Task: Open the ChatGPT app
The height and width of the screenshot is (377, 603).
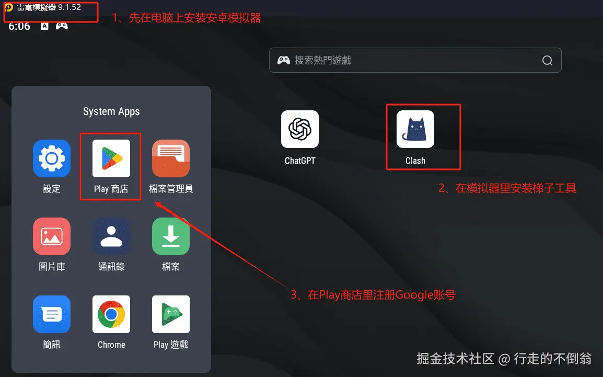Action: 299,129
